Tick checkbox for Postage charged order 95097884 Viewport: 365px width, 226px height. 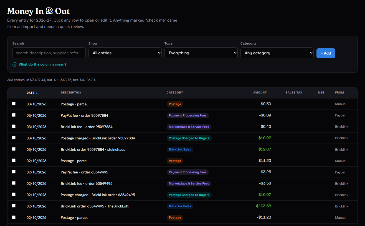point(14,138)
